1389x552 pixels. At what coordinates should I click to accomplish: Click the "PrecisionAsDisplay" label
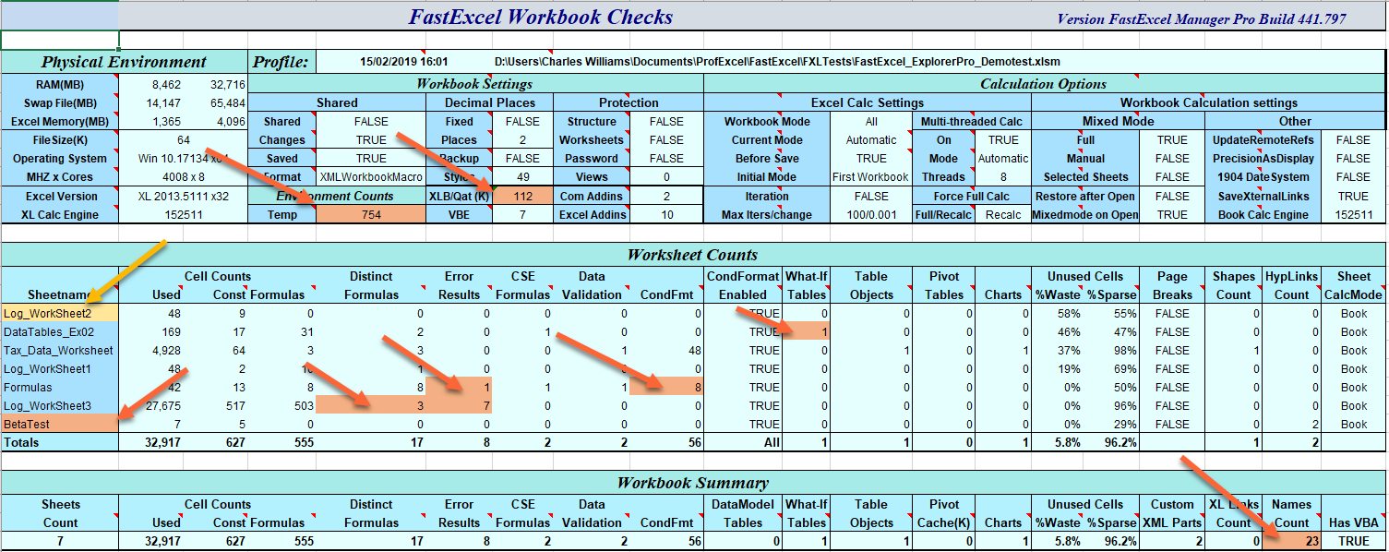(x=1263, y=159)
